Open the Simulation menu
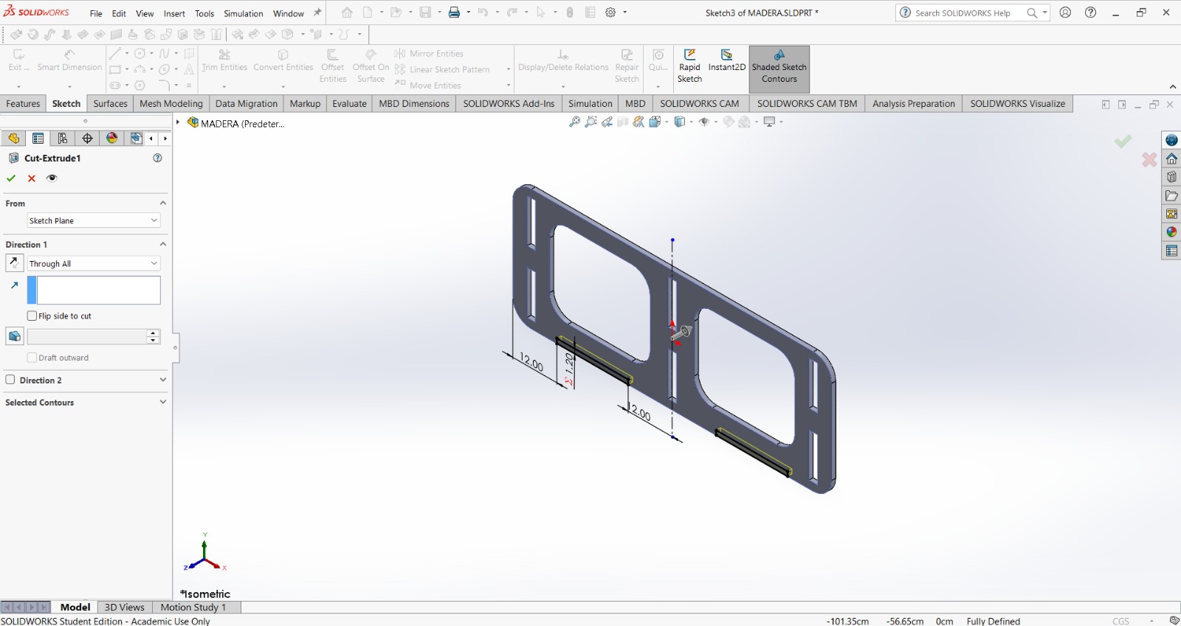1181x626 pixels. coord(243,13)
